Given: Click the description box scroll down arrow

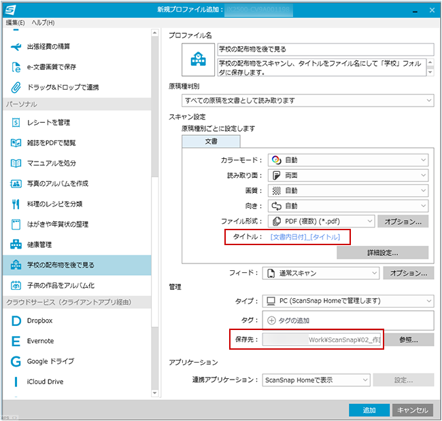Looking at the screenshot, I should [x=430, y=73].
